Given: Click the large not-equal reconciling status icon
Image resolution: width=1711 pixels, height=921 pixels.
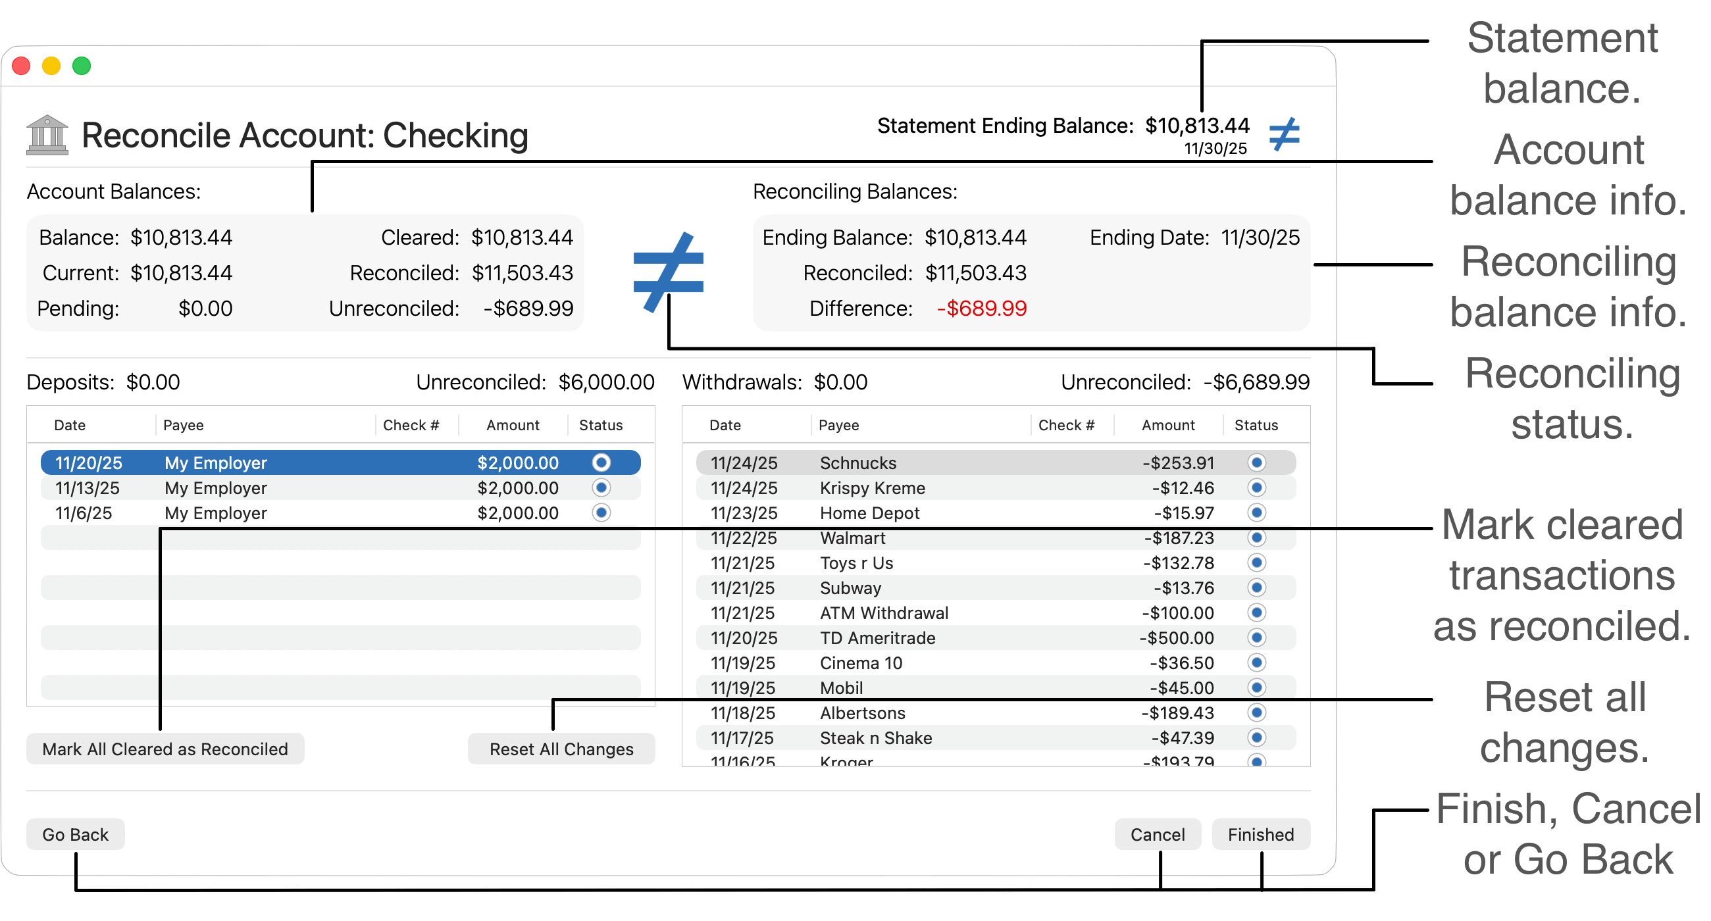Looking at the screenshot, I should [667, 272].
